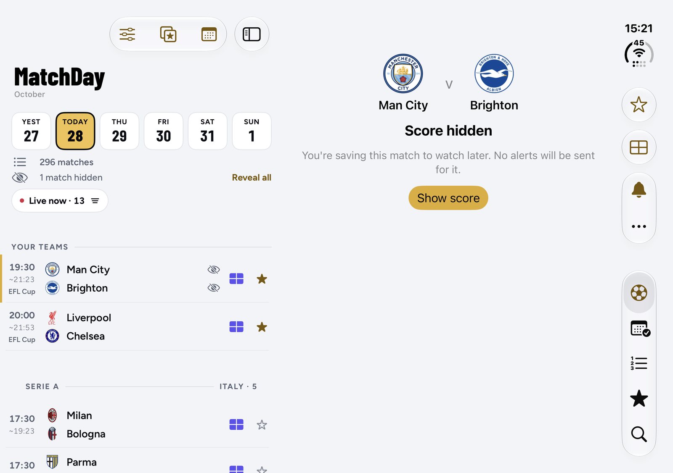Open the numbered standings list icon
This screenshot has height=473, width=673.
[639, 363]
